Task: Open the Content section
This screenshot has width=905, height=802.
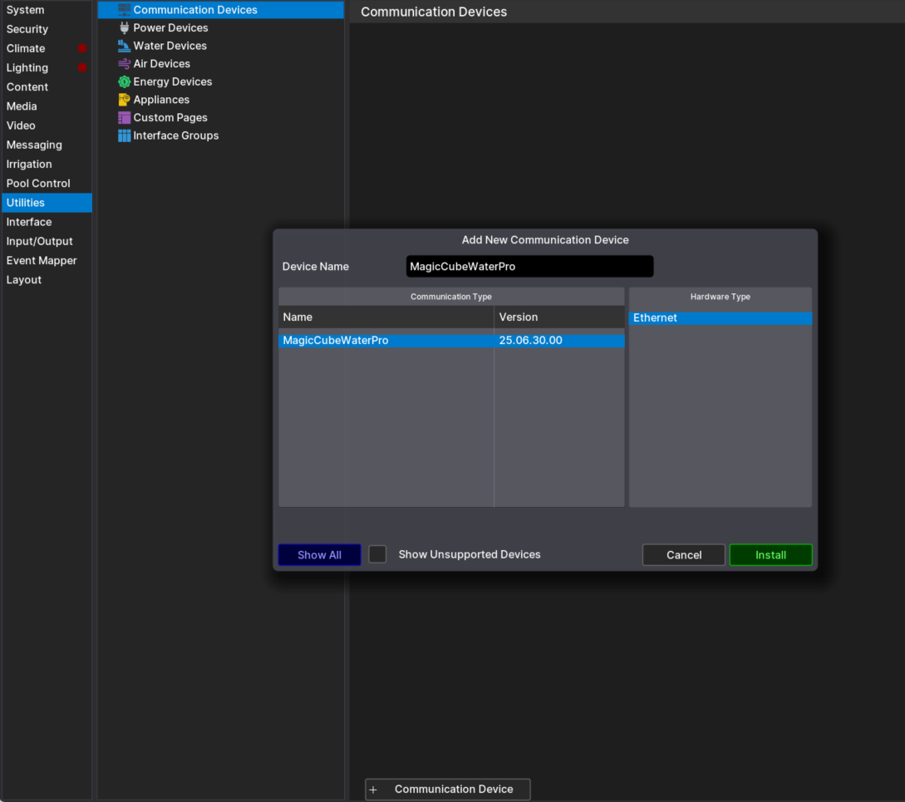Action: click(47, 86)
